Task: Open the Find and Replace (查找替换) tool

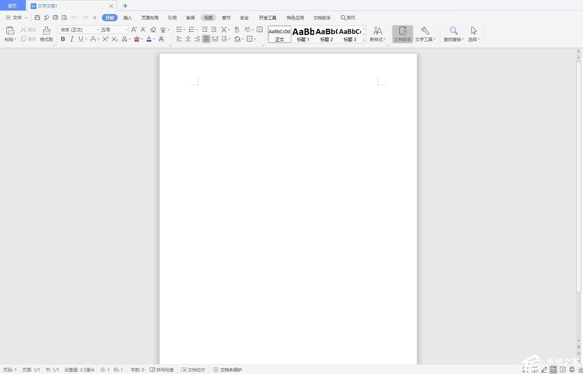Action: pyautogui.click(x=453, y=34)
